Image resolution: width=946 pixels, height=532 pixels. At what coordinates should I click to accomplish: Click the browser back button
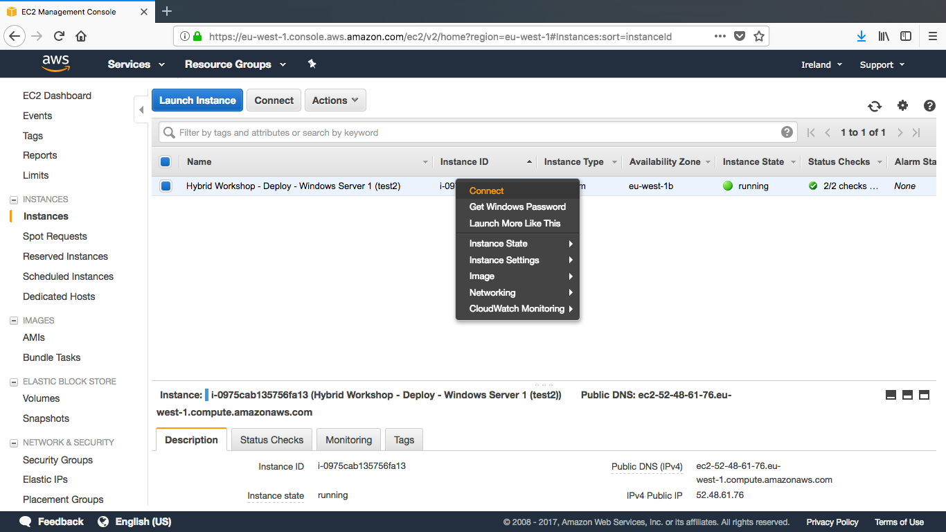[15, 36]
